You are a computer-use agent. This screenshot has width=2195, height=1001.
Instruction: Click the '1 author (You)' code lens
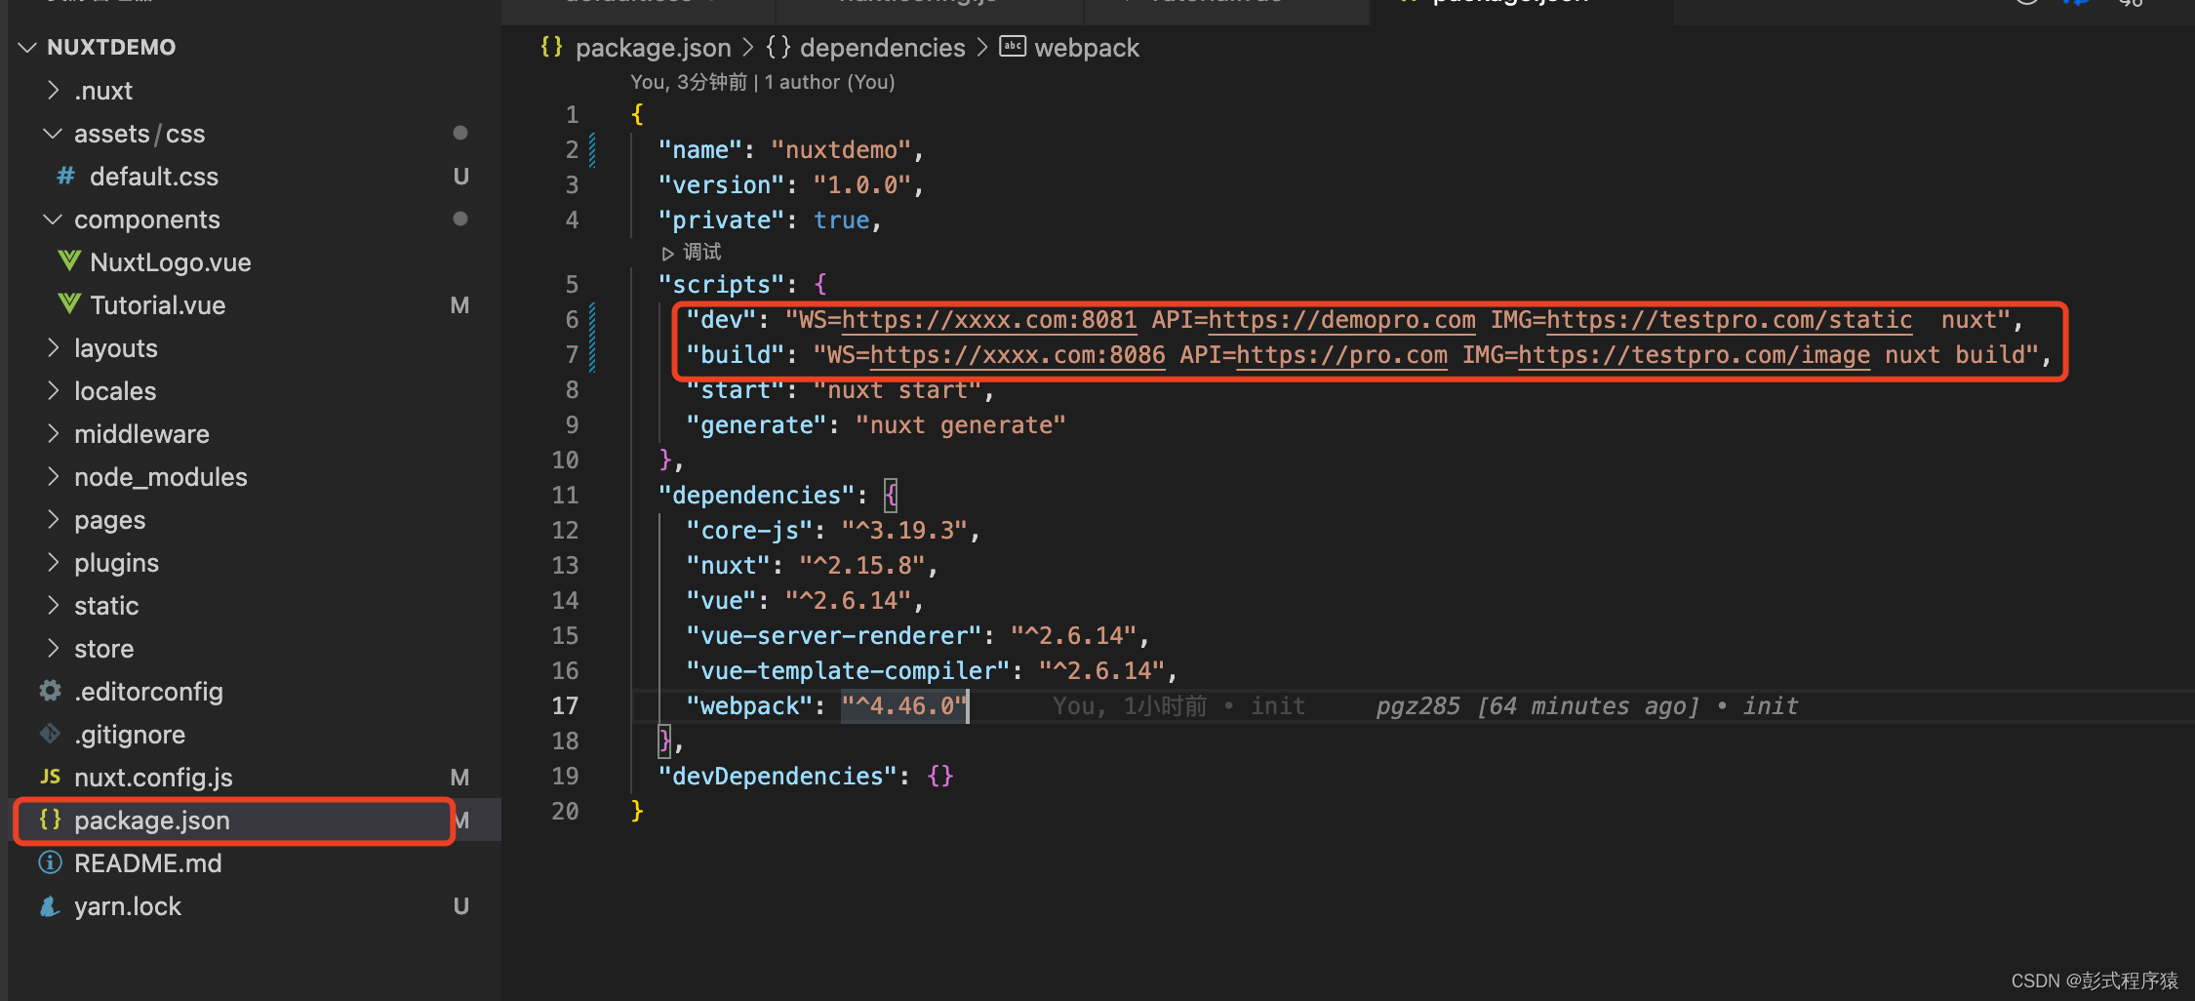[829, 82]
